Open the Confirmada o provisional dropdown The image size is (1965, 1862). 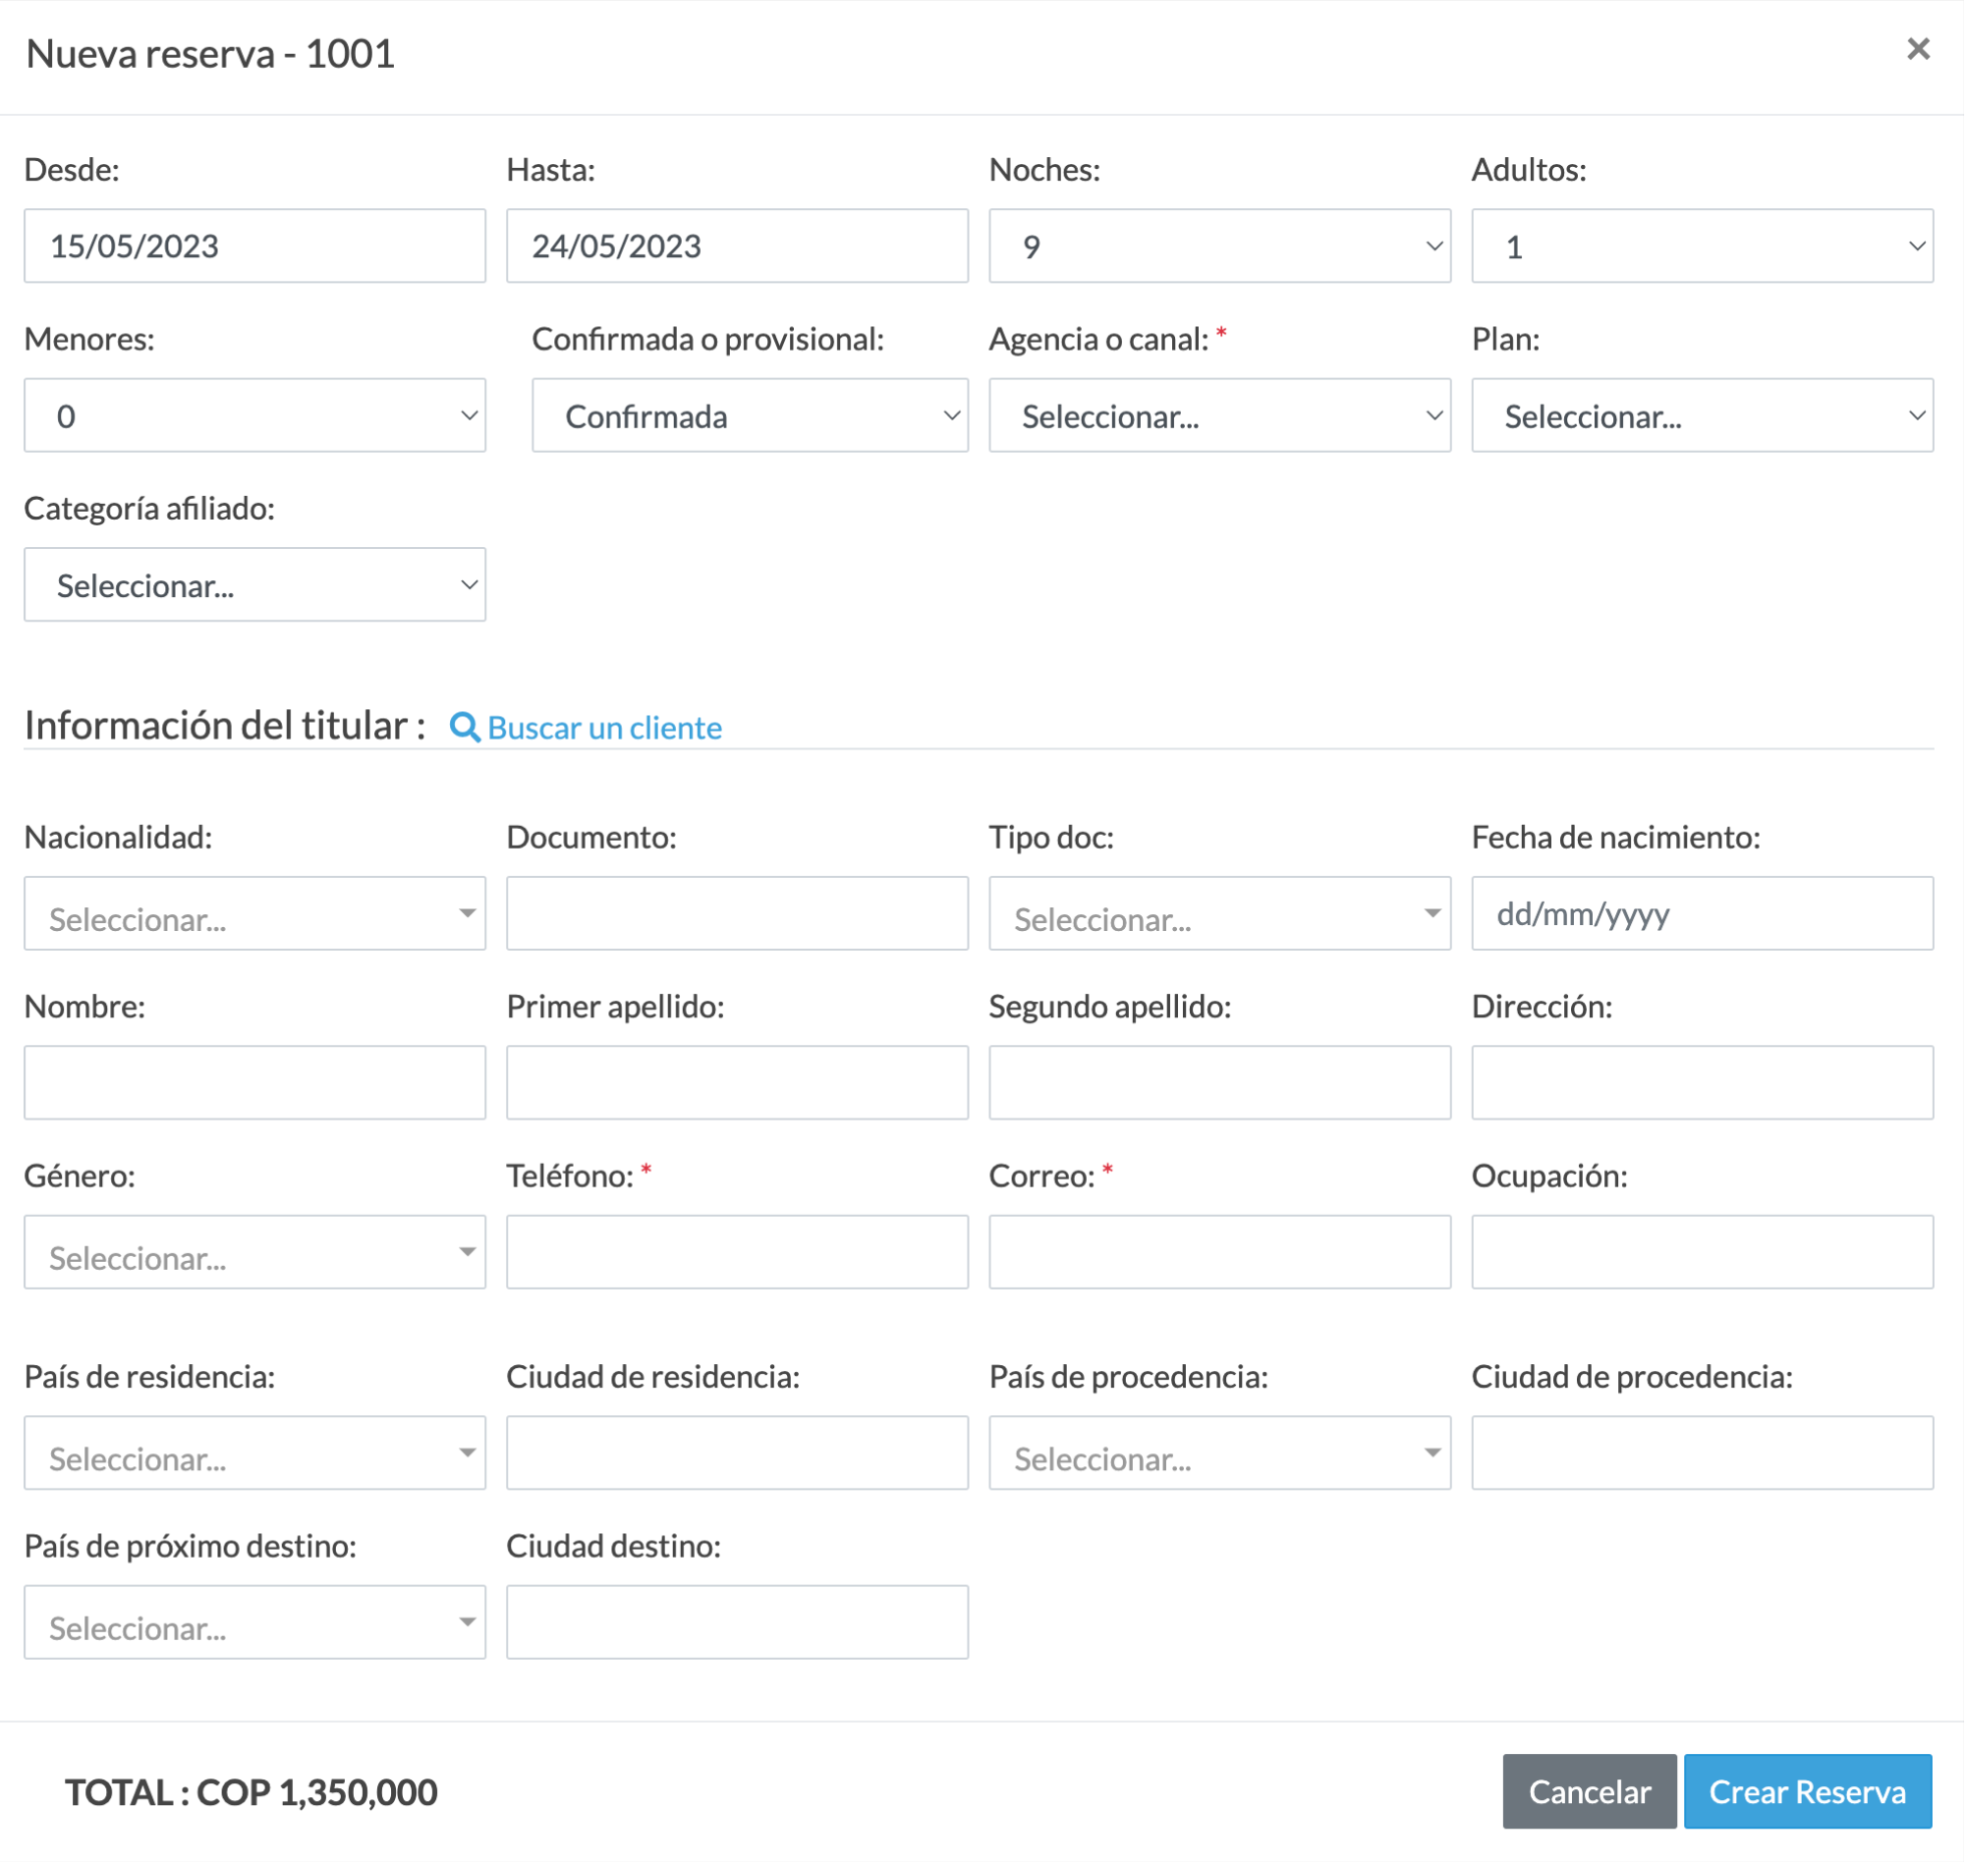coord(750,414)
